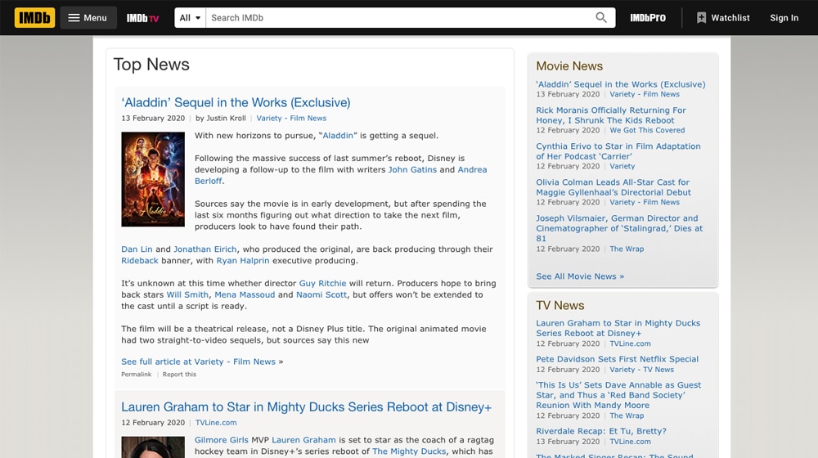Open The Wrap source under Vilsmaier story
818x458 pixels.
[x=627, y=249]
